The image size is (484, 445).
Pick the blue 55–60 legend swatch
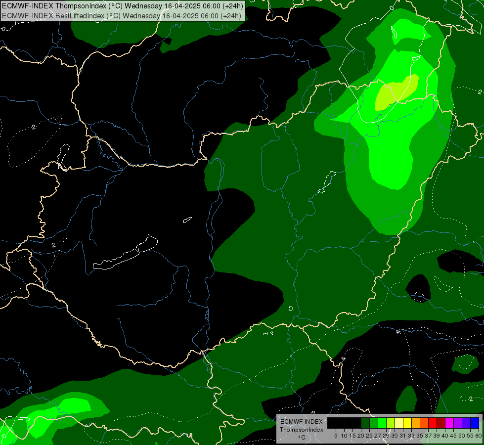click(475, 423)
